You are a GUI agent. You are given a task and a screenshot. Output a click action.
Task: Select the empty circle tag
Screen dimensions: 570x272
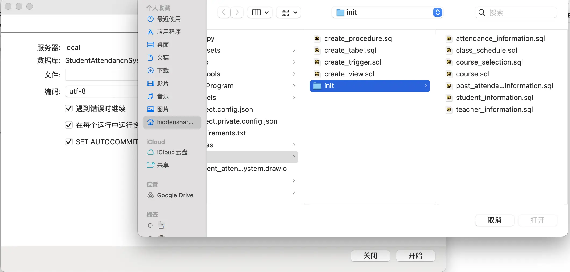coord(150,226)
